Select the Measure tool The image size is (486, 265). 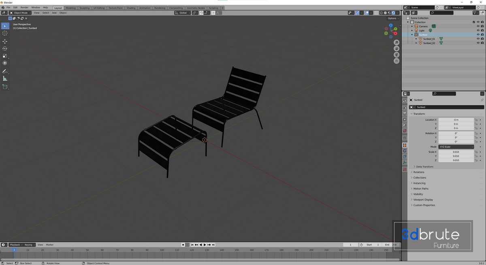point(5,78)
